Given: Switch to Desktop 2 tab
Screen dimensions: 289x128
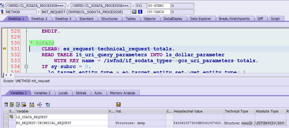Looking at the screenshot, I should pos(39,19).
